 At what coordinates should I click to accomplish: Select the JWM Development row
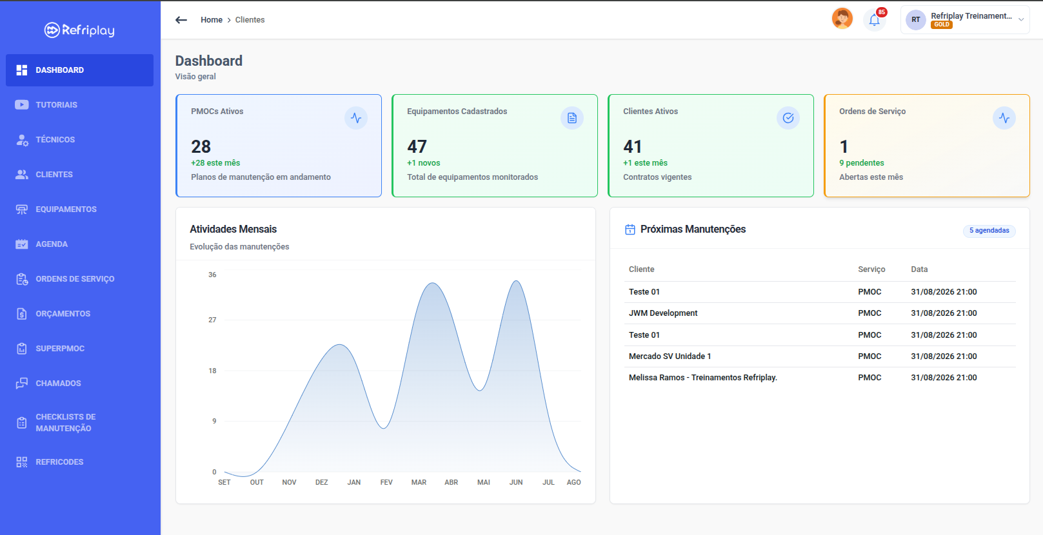(x=820, y=313)
